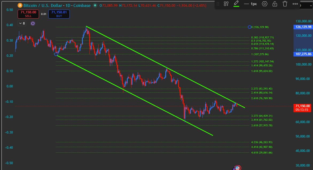Click the three-dots more options icon
Image resolution: width=313 pixels, height=170 pixels.
[295, 4]
